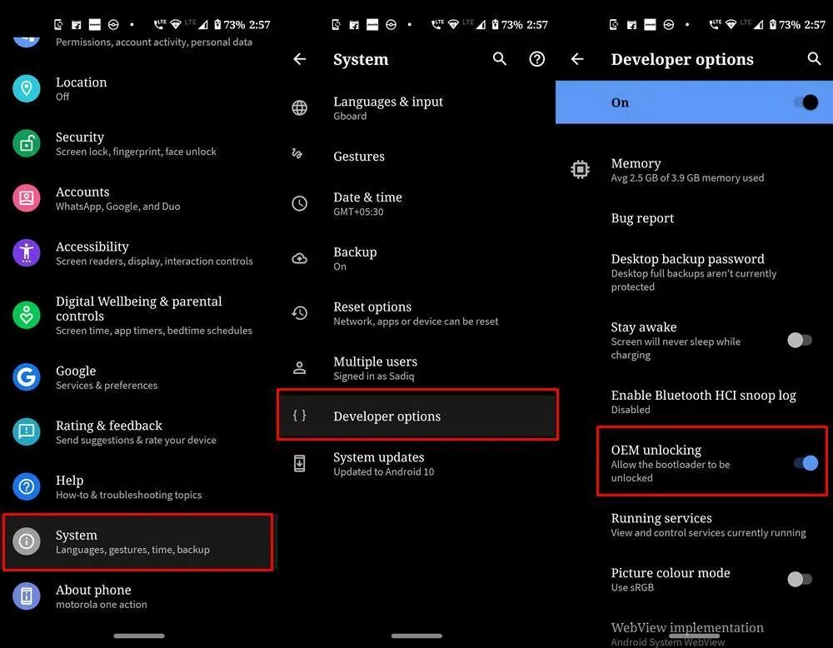Open the help icon in System header

pyautogui.click(x=537, y=59)
